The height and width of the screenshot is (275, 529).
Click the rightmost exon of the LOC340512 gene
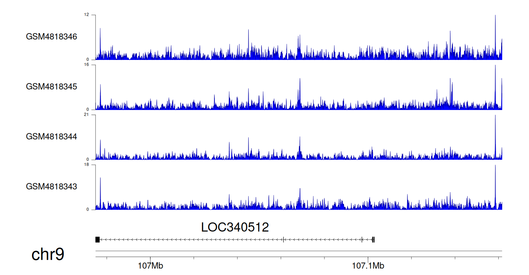(x=373, y=240)
